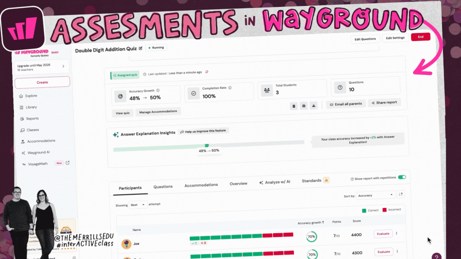The image size is (461, 259).
Task: Open Library in the sidebar
Action: (x=28, y=107)
